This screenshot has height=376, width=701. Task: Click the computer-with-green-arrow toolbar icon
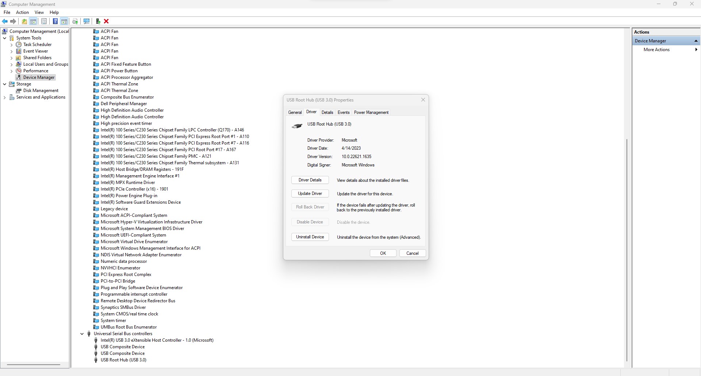coord(98,21)
